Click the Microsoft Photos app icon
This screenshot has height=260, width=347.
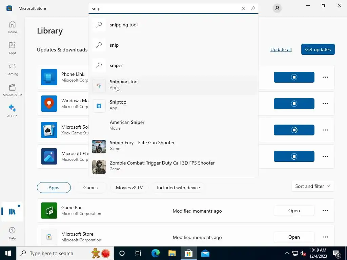[49, 156]
